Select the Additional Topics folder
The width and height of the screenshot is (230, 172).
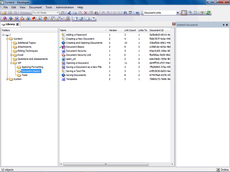point(27,43)
